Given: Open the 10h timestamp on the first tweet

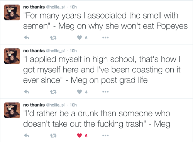Looking at the screenshot, I should 73,7.
